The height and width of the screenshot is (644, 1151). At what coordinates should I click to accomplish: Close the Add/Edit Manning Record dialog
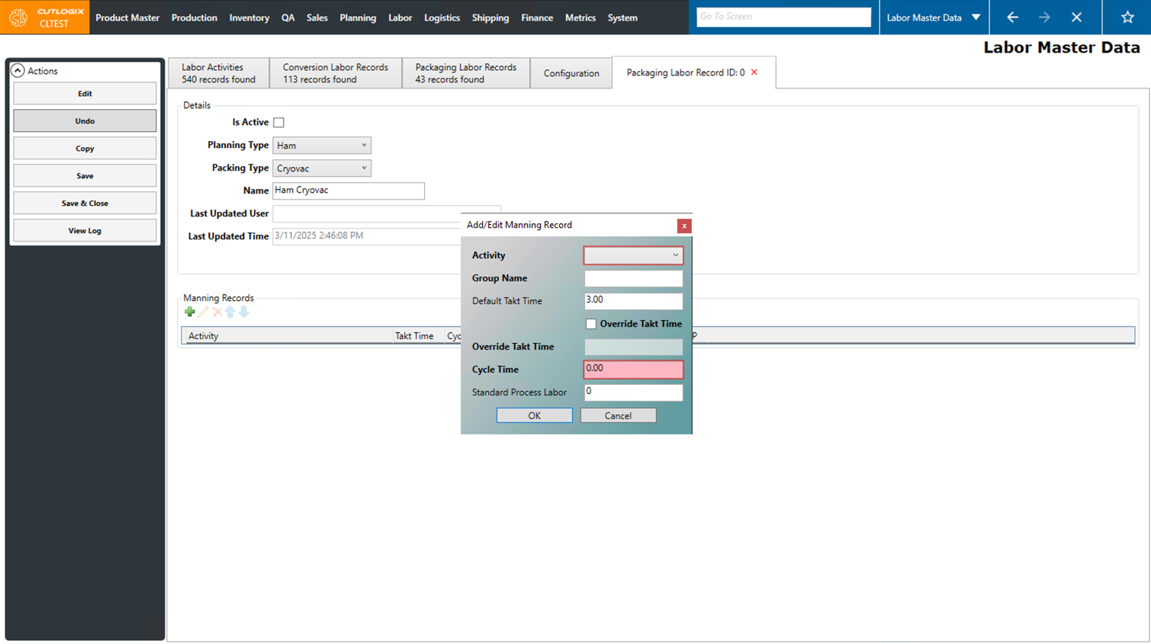[x=684, y=226]
